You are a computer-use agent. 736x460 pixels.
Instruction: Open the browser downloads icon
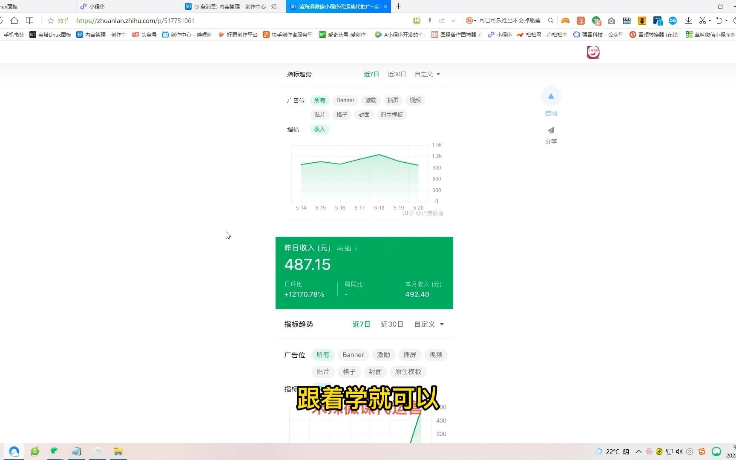689,20
